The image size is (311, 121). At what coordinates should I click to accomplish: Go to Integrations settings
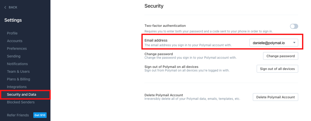17,87
